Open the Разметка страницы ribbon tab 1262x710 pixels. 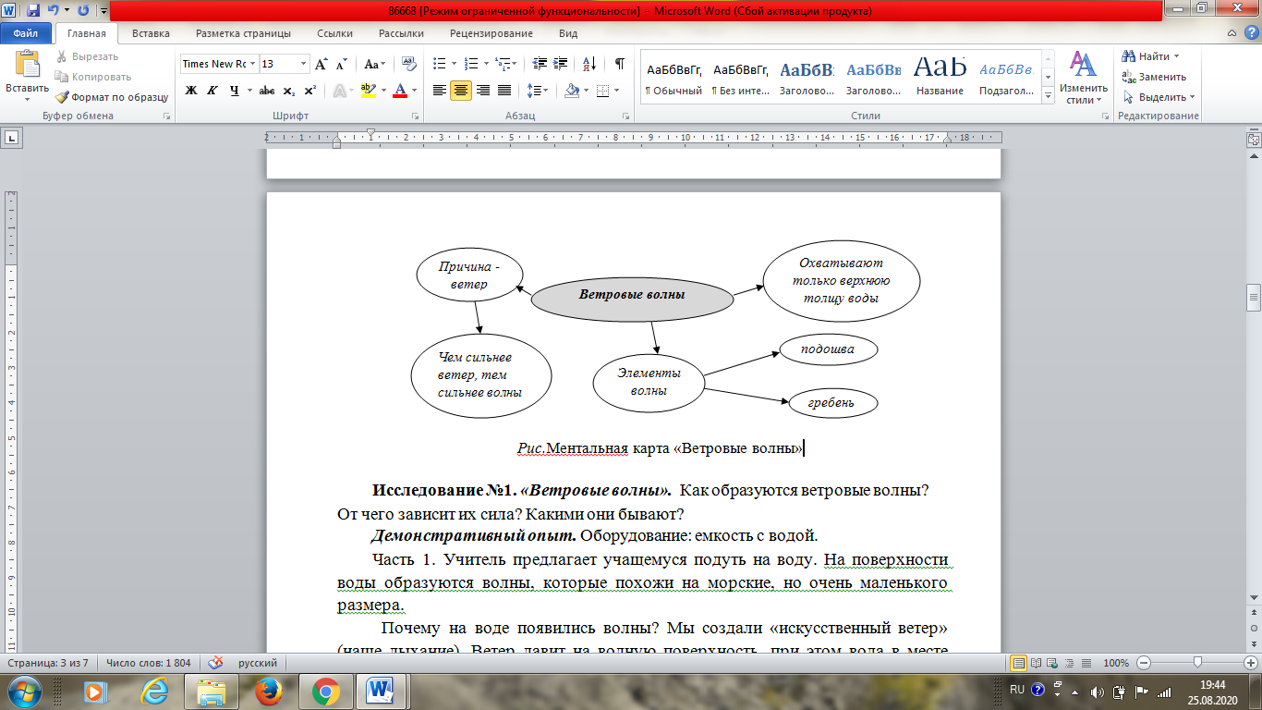coord(243,33)
